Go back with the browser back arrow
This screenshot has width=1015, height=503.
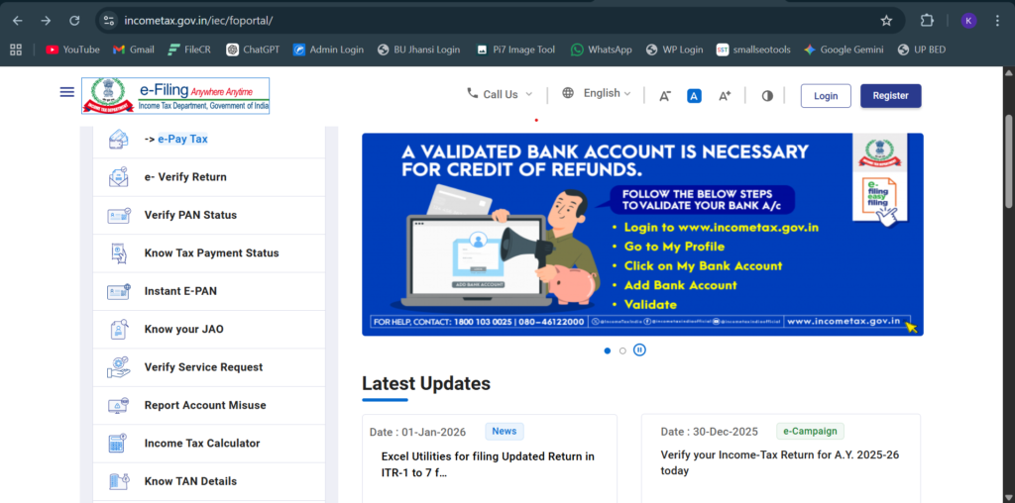18,21
